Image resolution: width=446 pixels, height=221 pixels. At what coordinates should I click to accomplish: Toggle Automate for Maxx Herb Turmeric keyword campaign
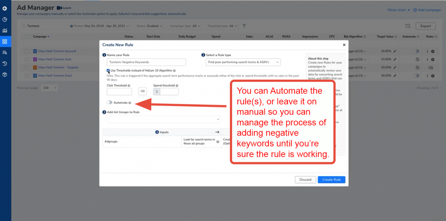(x=416, y=51)
